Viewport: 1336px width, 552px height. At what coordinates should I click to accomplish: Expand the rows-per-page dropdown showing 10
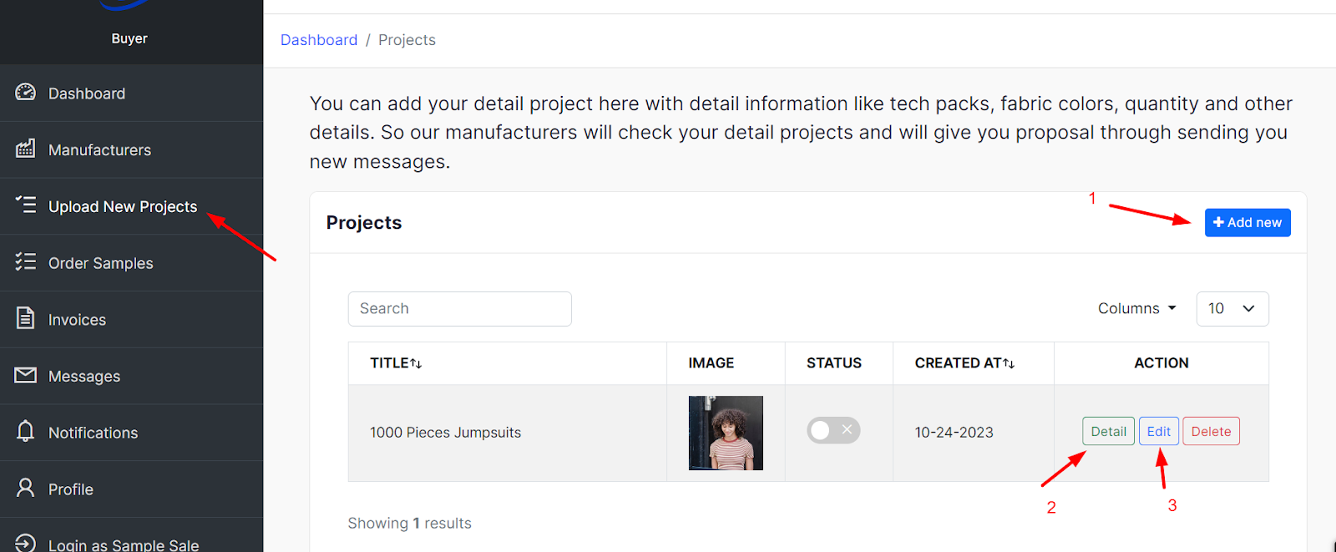coord(1232,309)
